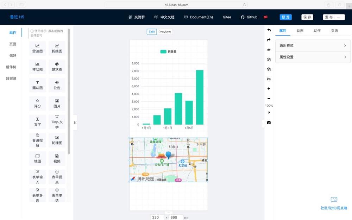Toggle the eye preview icon
The height and width of the screenshot is (220, 352).
tap(269, 50)
